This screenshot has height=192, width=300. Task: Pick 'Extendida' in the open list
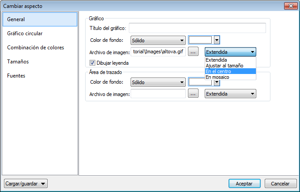point(230,60)
